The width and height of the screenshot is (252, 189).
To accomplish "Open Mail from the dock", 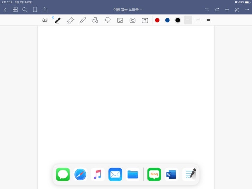I will click(115, 175).
